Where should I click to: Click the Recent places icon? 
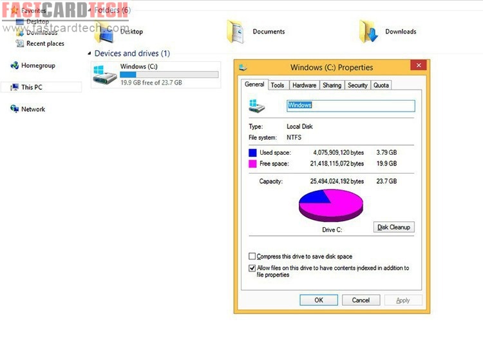(20, 43)
